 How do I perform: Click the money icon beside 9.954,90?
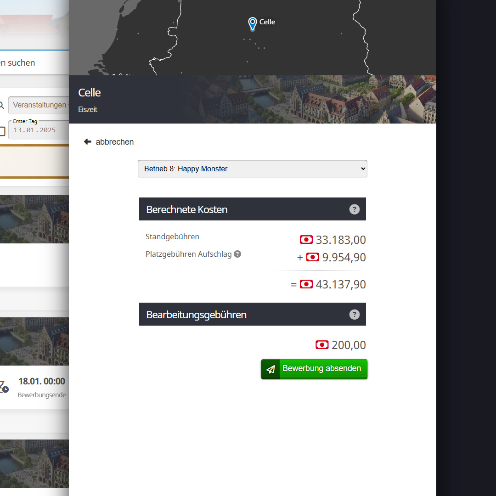coord(312,257)
